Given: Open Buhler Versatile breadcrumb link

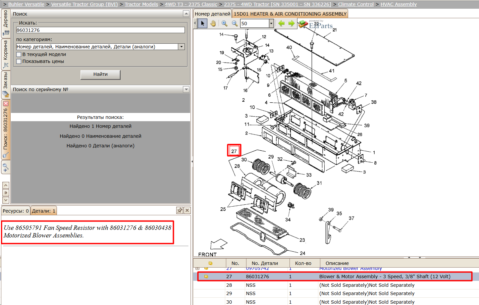Looking at the screenshot, I should click(26, 4).
